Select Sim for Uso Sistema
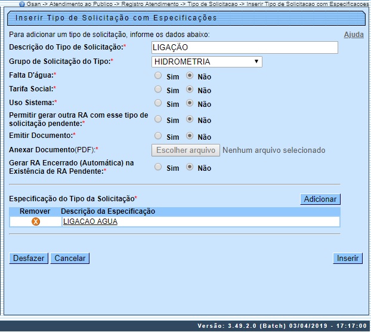Screen dimensions: 371x332 click(x=158, y=103)
